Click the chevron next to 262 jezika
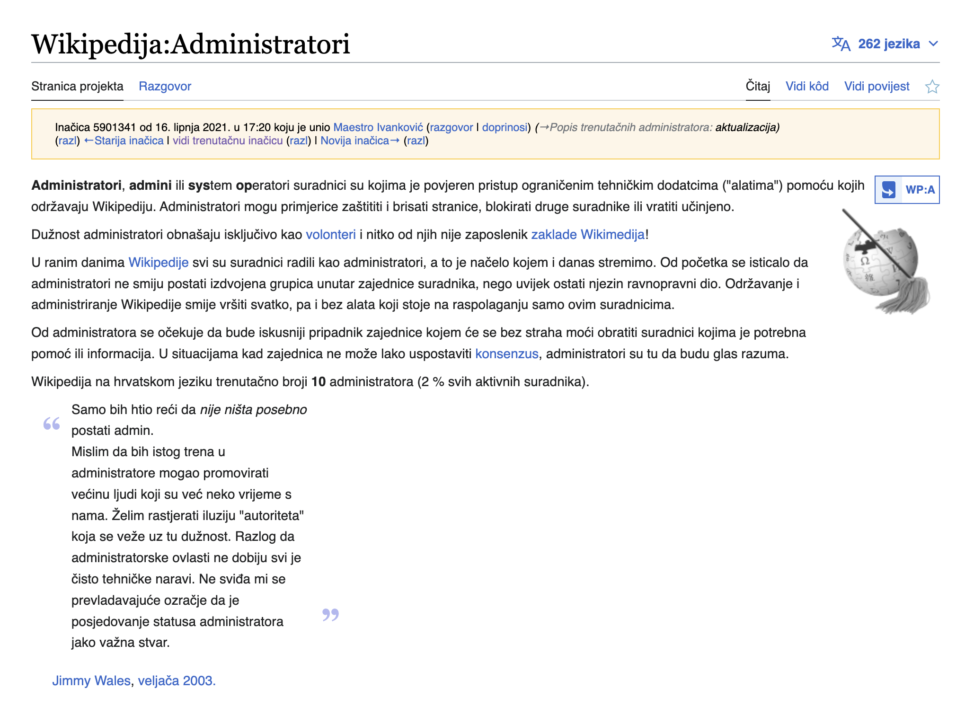 pos(933,44)
